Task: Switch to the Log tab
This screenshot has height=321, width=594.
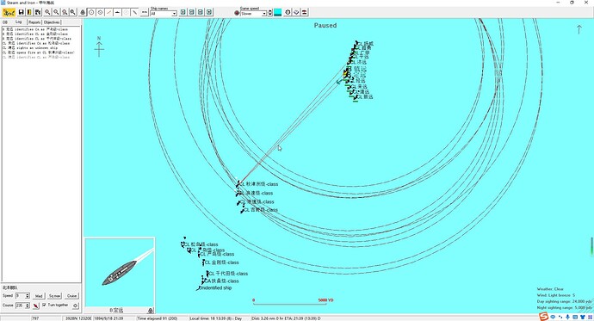Action: [x=19, y=22]
